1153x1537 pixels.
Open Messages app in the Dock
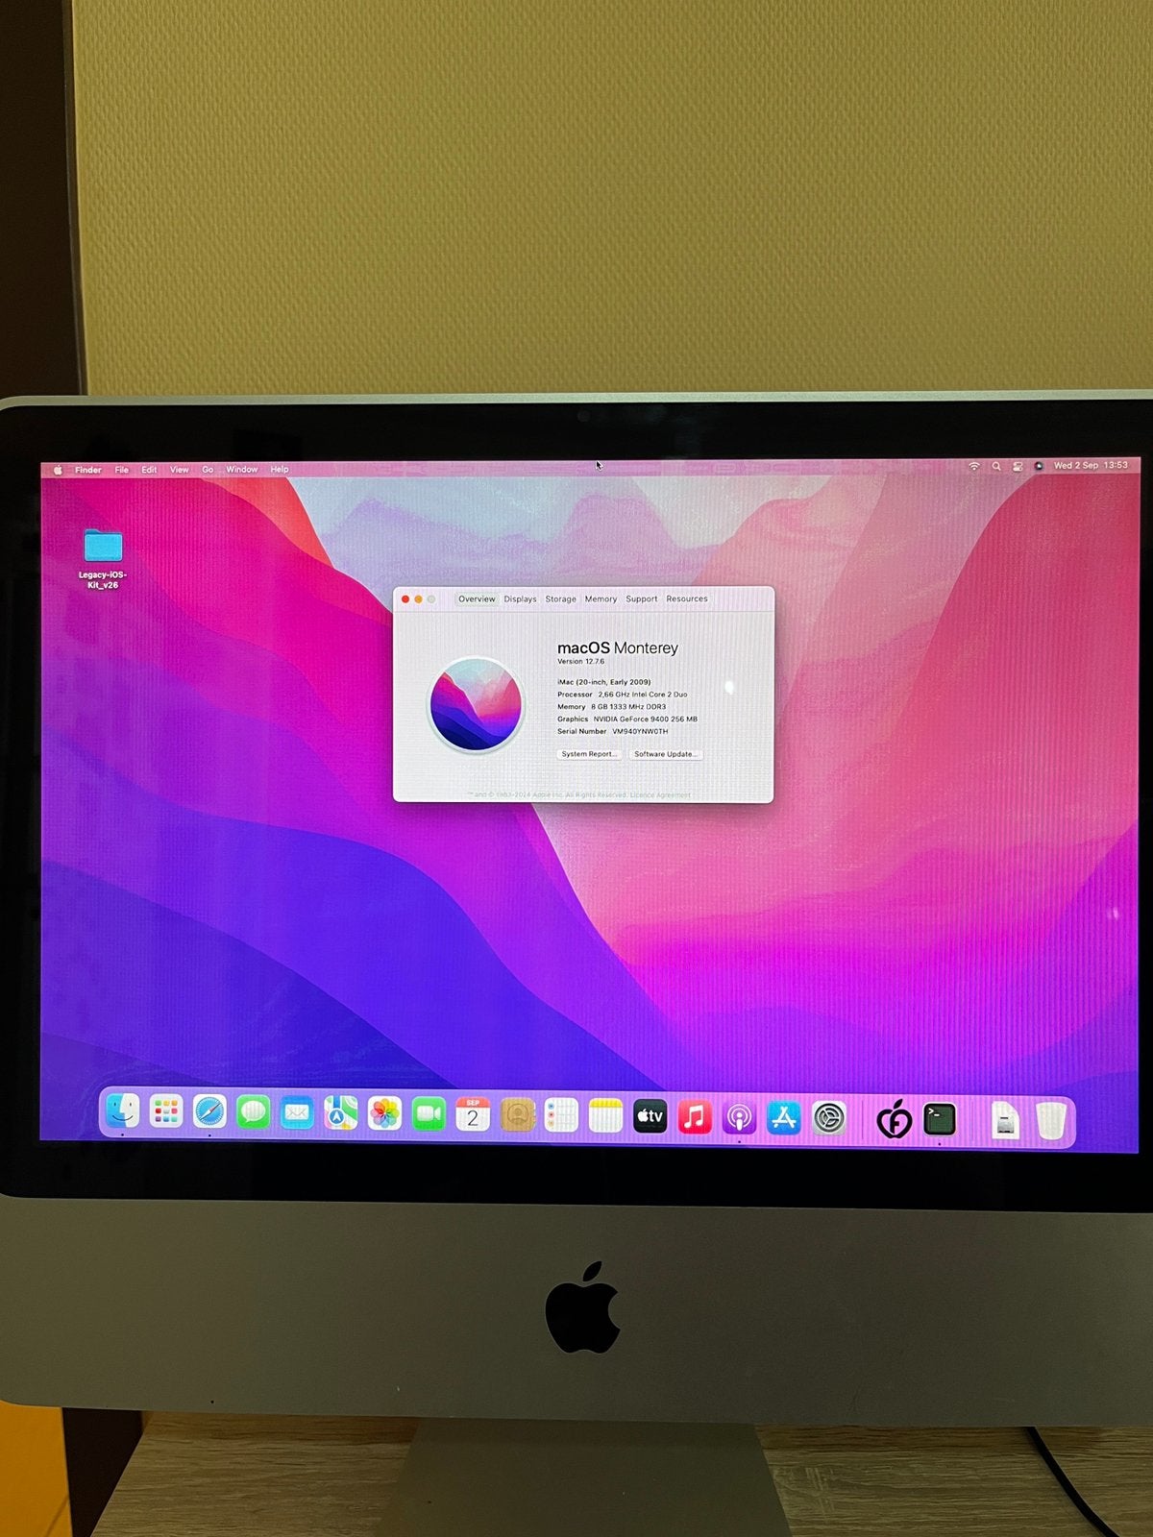point(254,1113)
